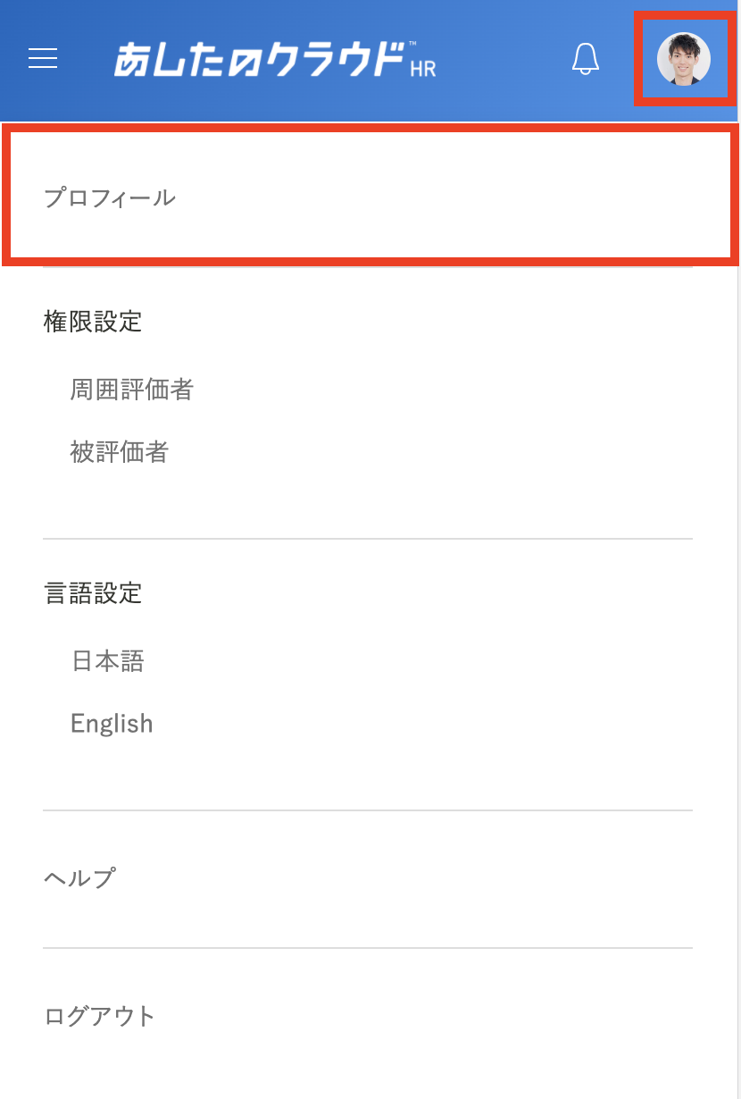View your profile via プロフィール
741x1099 pixels.
pyautogui.click(x=370, y=197)
